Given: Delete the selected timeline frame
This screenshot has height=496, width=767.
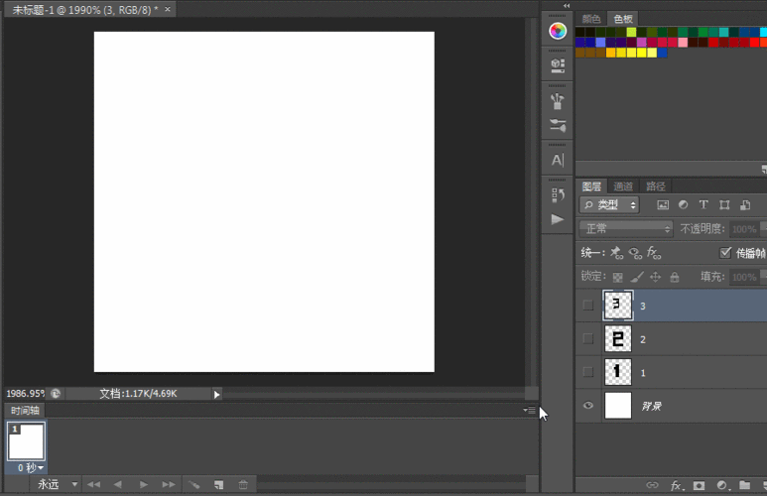Looking at the screenshot, I should point(243,485).
